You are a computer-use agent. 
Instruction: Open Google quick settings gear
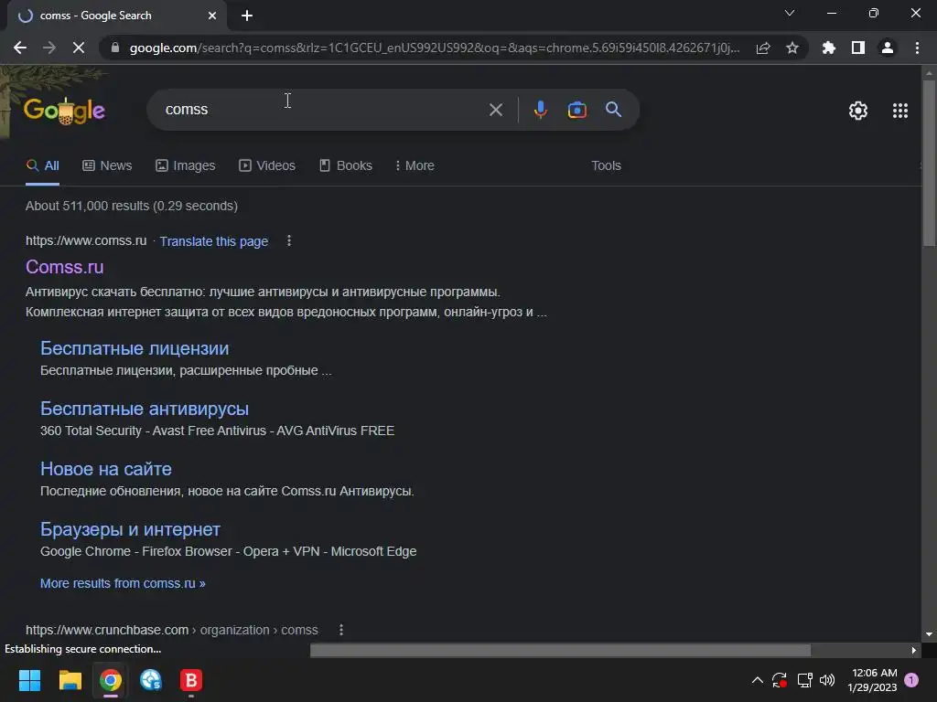(858, 111)
